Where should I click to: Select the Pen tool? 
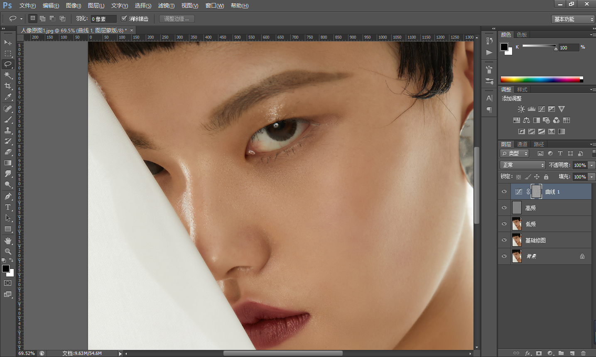(x=8, y=196)
